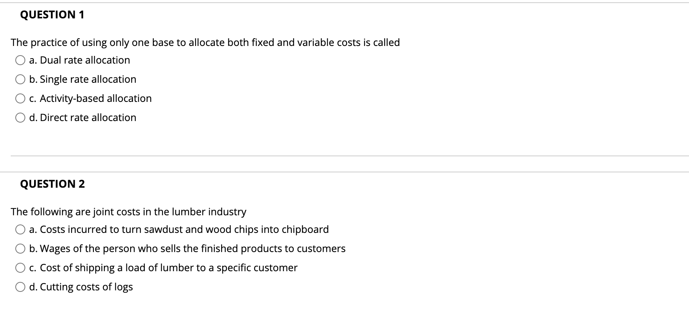Click the QUESTION 2 heading
The width and height of the screenshot is (689, 321).
pyautogui.click(x=52, y=184)
